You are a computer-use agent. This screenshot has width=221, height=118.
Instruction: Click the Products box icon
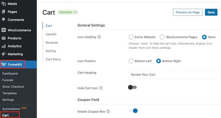point(4,38)
